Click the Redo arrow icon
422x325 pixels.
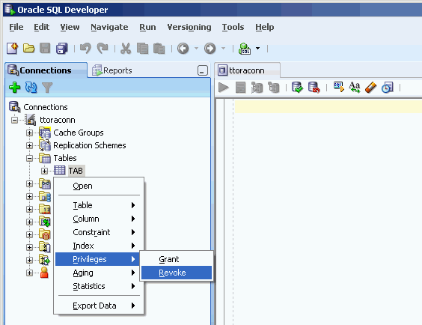(x=103, y=49)
